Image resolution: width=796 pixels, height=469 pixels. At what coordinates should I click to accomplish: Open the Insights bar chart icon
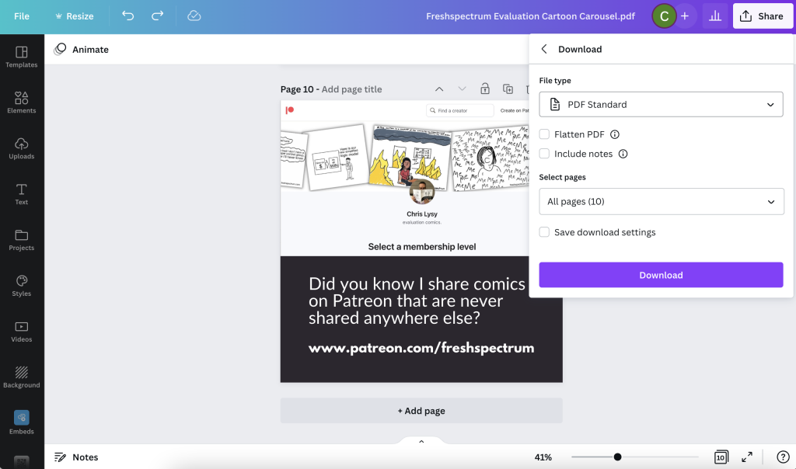pos(715,16)
